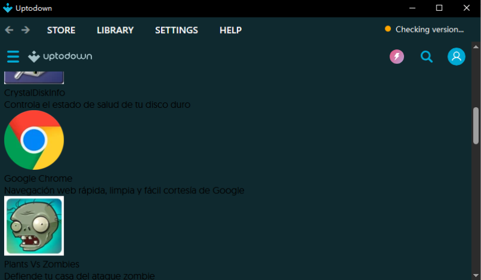Open the CrystalDiskInfo title link

35,93
